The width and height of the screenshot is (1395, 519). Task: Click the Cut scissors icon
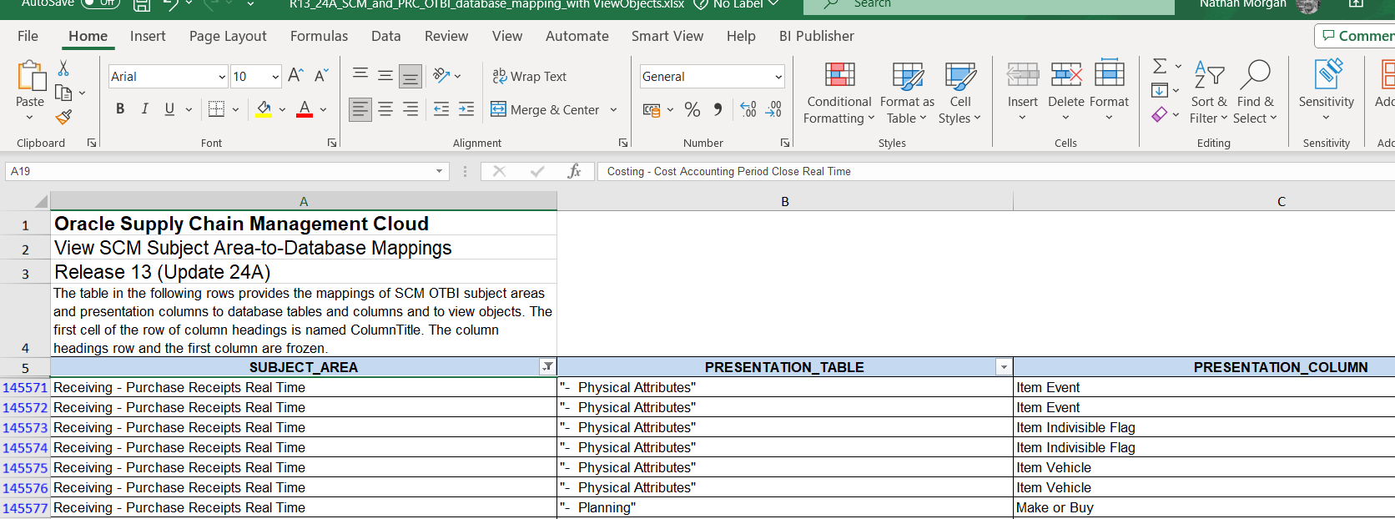(x=63, y=68)
